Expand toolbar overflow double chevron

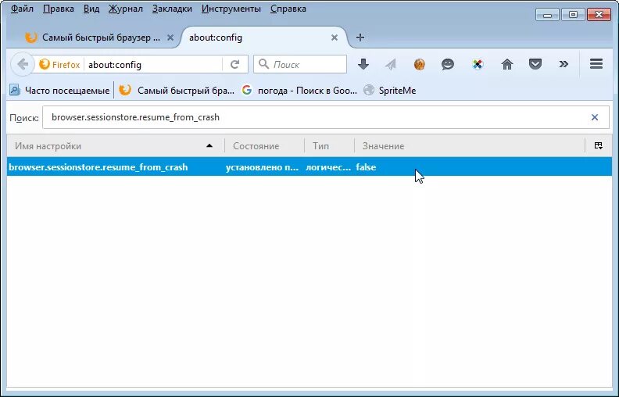[564, 64]
